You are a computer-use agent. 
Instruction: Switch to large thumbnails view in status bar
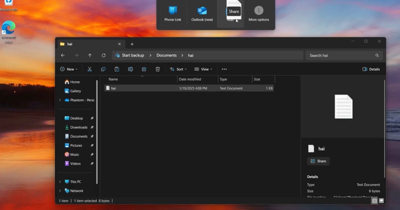[x=381, y=201]
